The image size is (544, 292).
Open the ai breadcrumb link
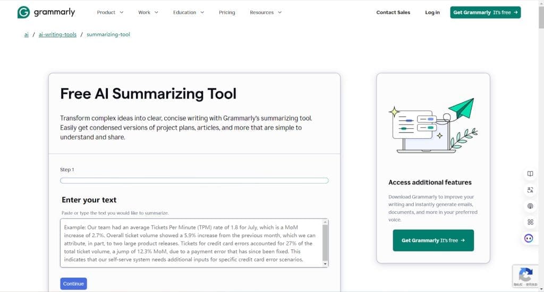pyautogui.click(x=27, y=35)
